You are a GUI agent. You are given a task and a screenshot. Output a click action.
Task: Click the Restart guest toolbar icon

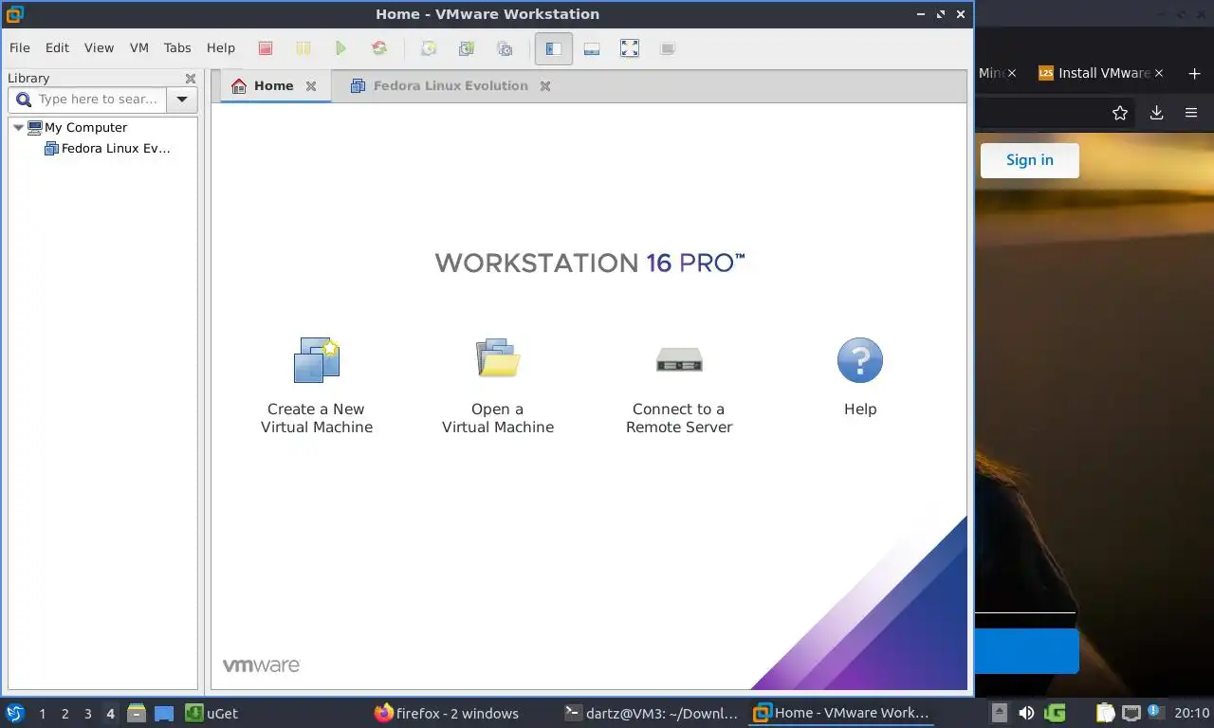[x=379, y=48]
